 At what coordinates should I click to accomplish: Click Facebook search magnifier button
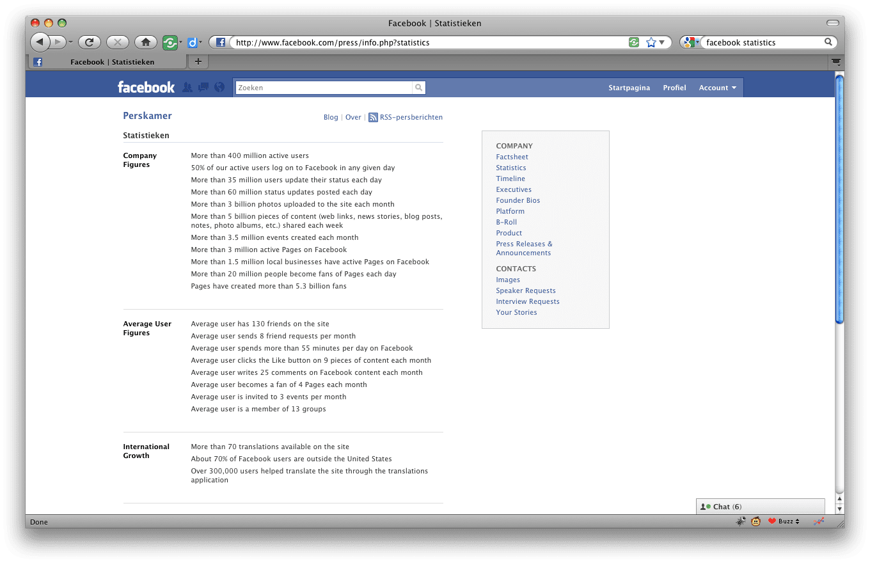[419, 88]
